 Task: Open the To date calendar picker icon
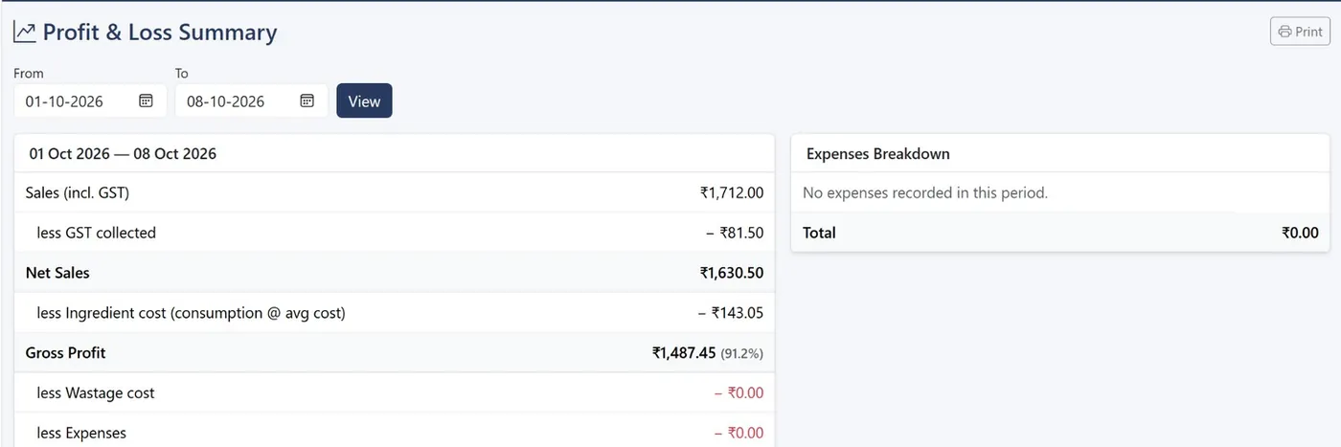coord(307,101)
